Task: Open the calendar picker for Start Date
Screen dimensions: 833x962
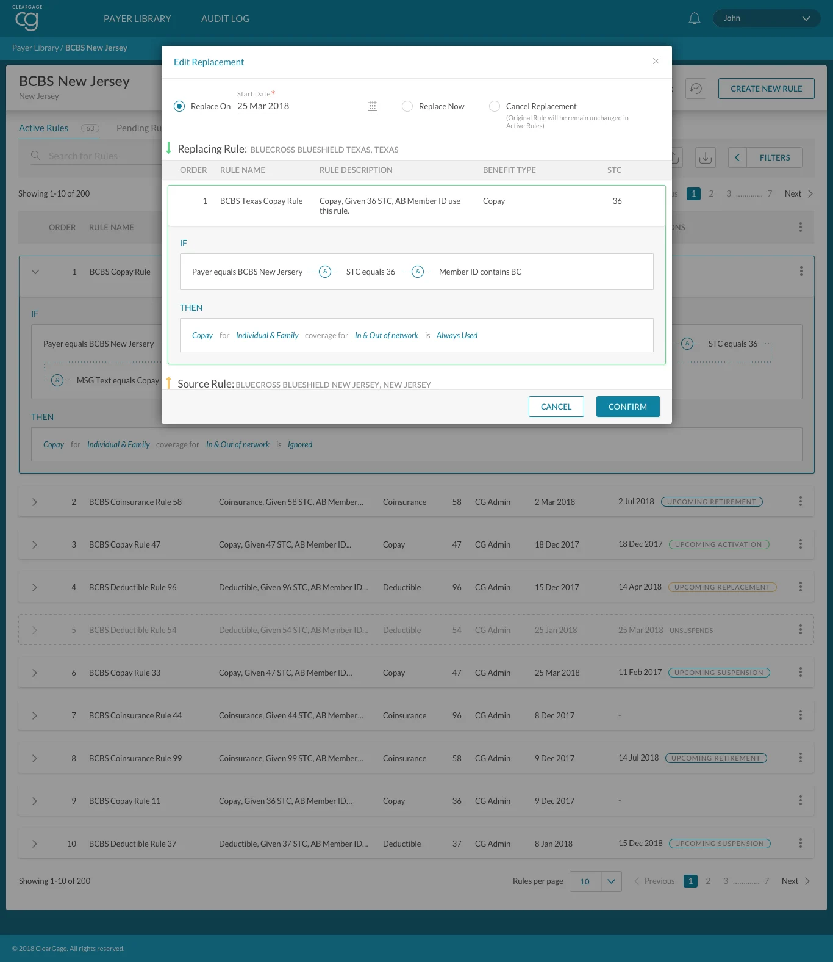Action: click(x=373, y=106)
